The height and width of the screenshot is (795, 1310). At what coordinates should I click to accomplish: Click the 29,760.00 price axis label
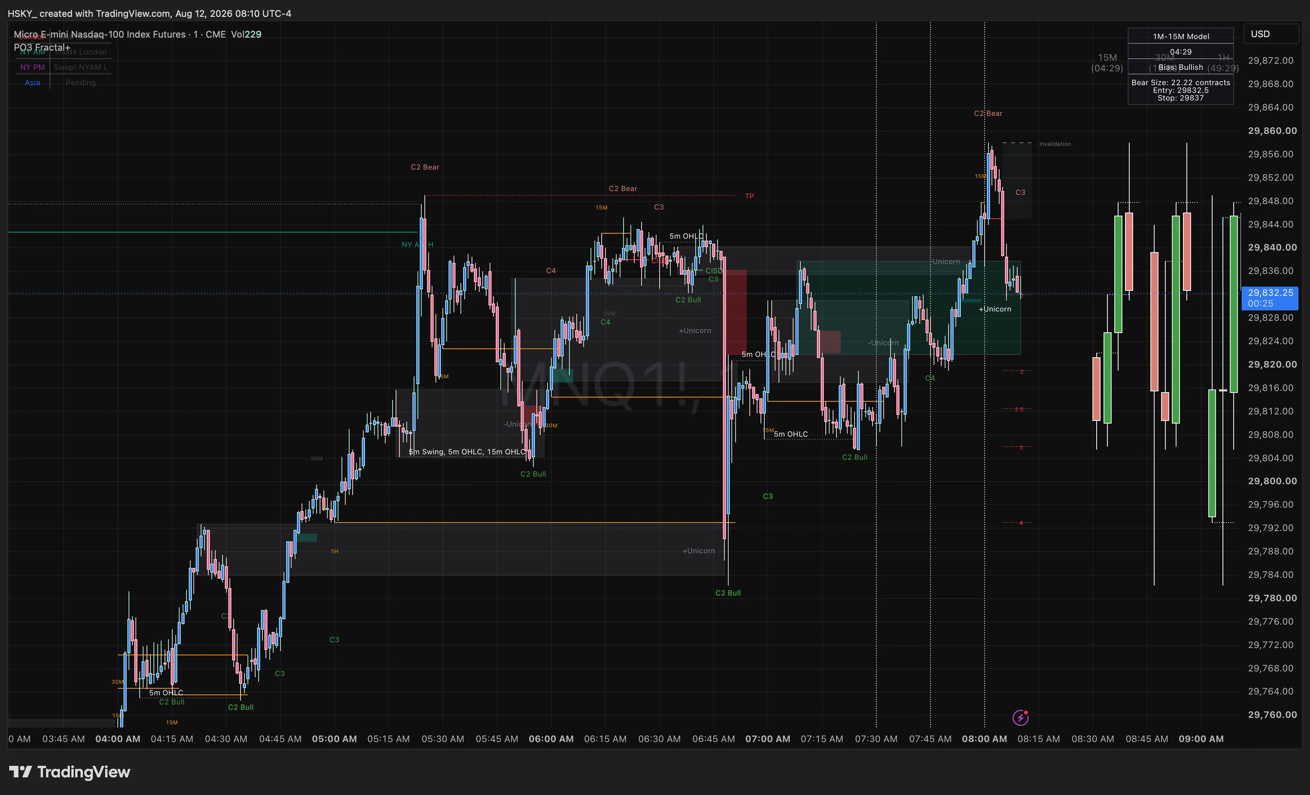tap(1272, 715)
